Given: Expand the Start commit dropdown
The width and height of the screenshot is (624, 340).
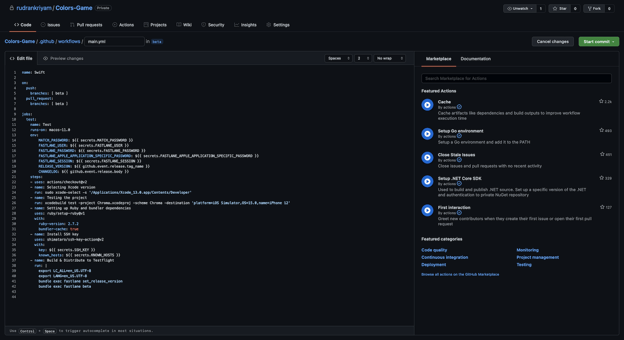Looking at the screenshot, I should (x=613, y=42).
